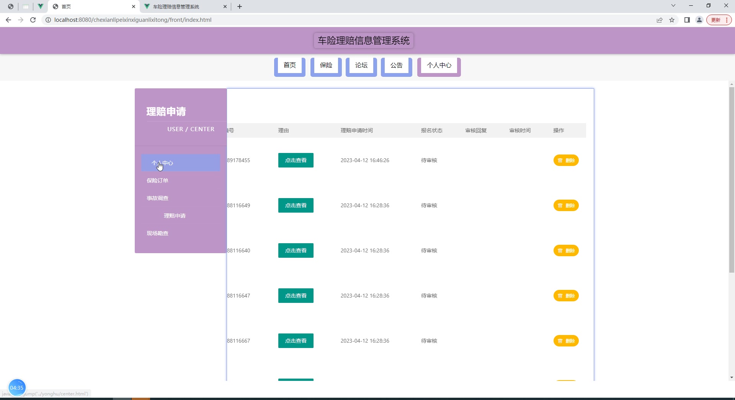Minimize the browser window
Viewport: 735px width, 400px height.
[691, 6]
